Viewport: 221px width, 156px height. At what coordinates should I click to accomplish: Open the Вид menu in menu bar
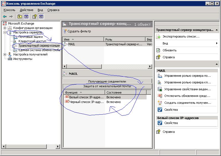pos(40,10)
